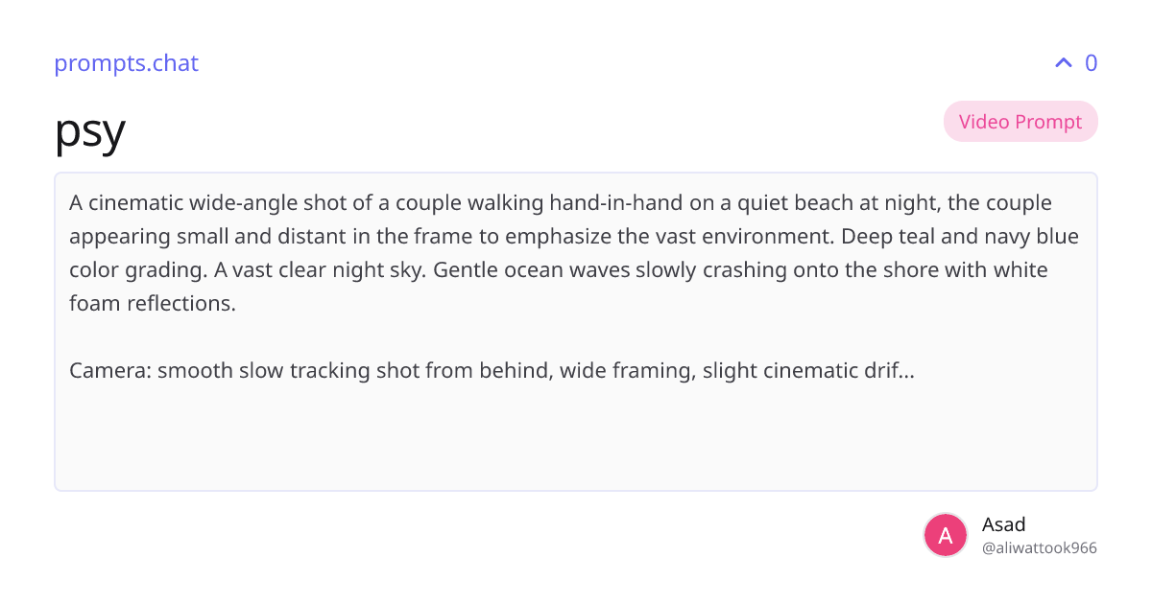Screen dimensions: 1152x604
Task: Click the handle @aliwattook966
Action: click(x=1040, y=548)
